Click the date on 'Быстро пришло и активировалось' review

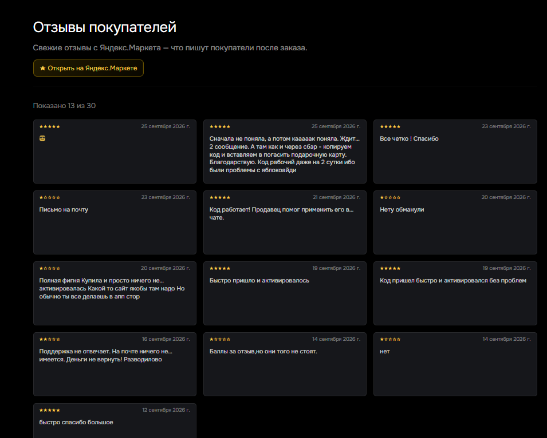pyautogui.click(x=336, y=268)
